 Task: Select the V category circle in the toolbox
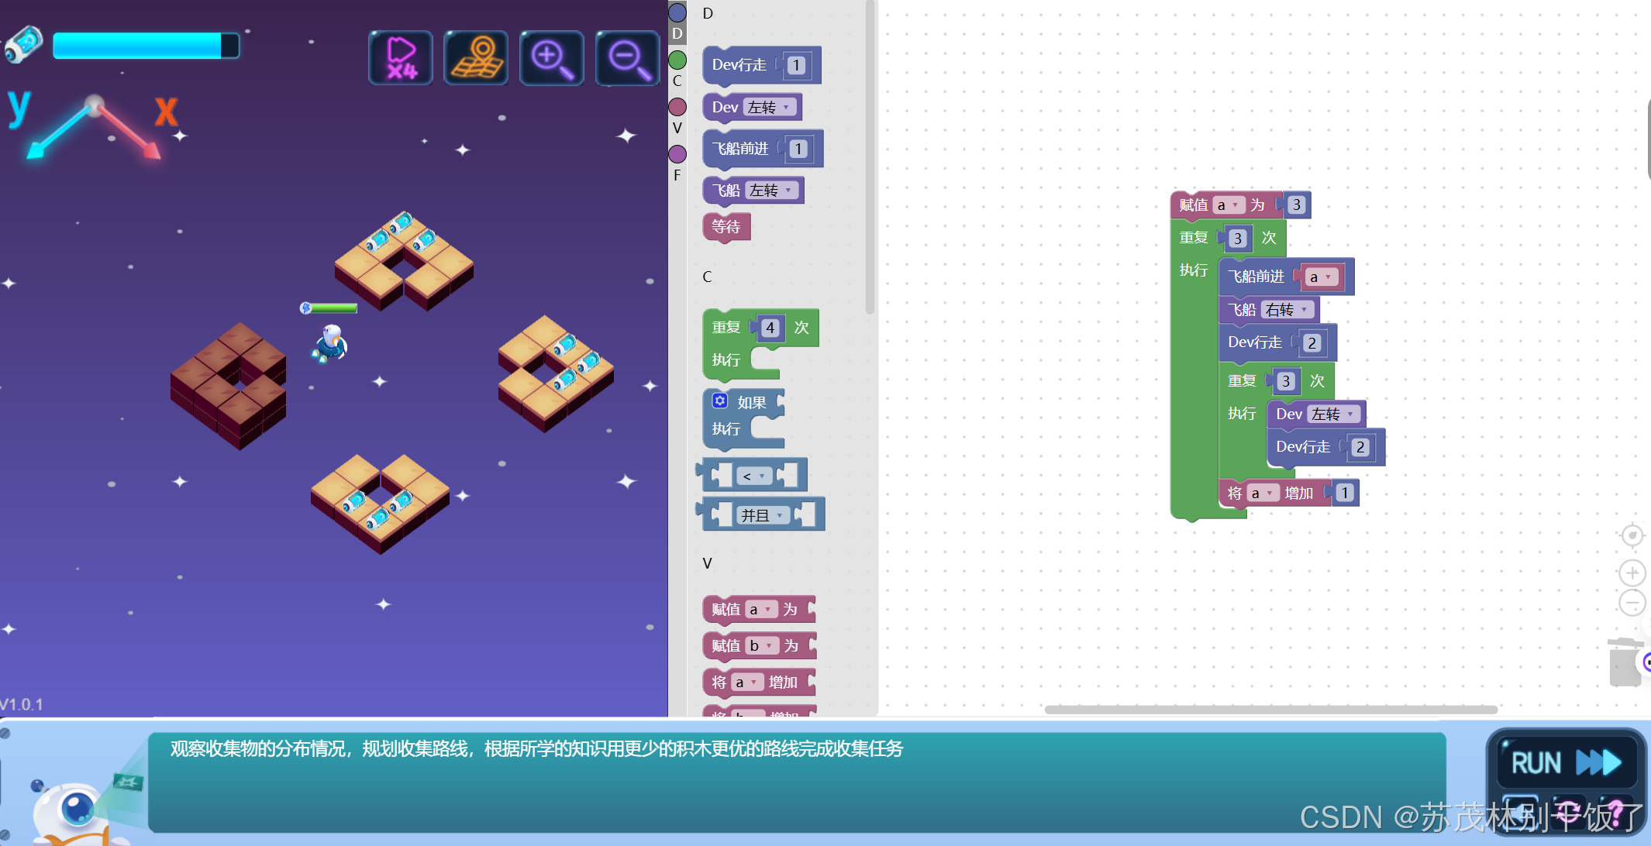point(677,107)
